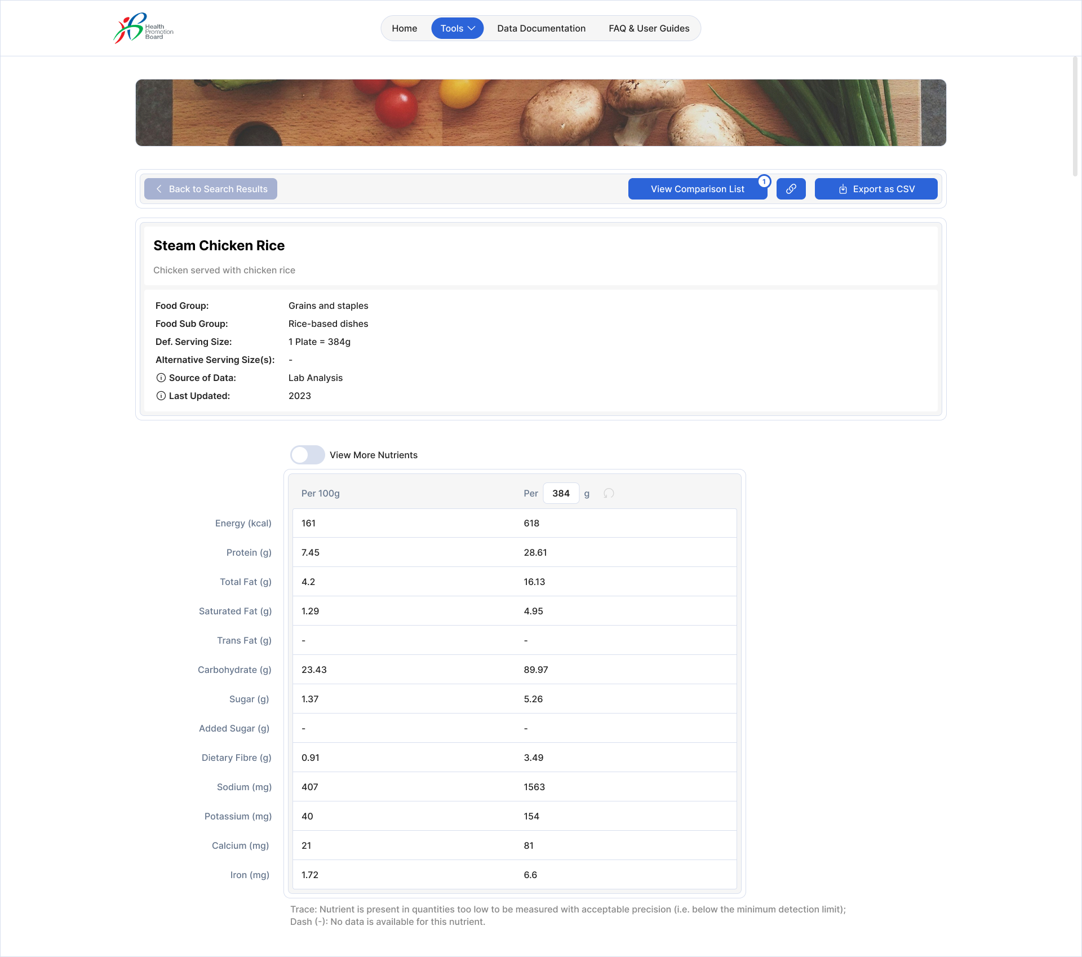Click the vegetables banner image
Viewport: 1082px width, 957px height.
541,113
